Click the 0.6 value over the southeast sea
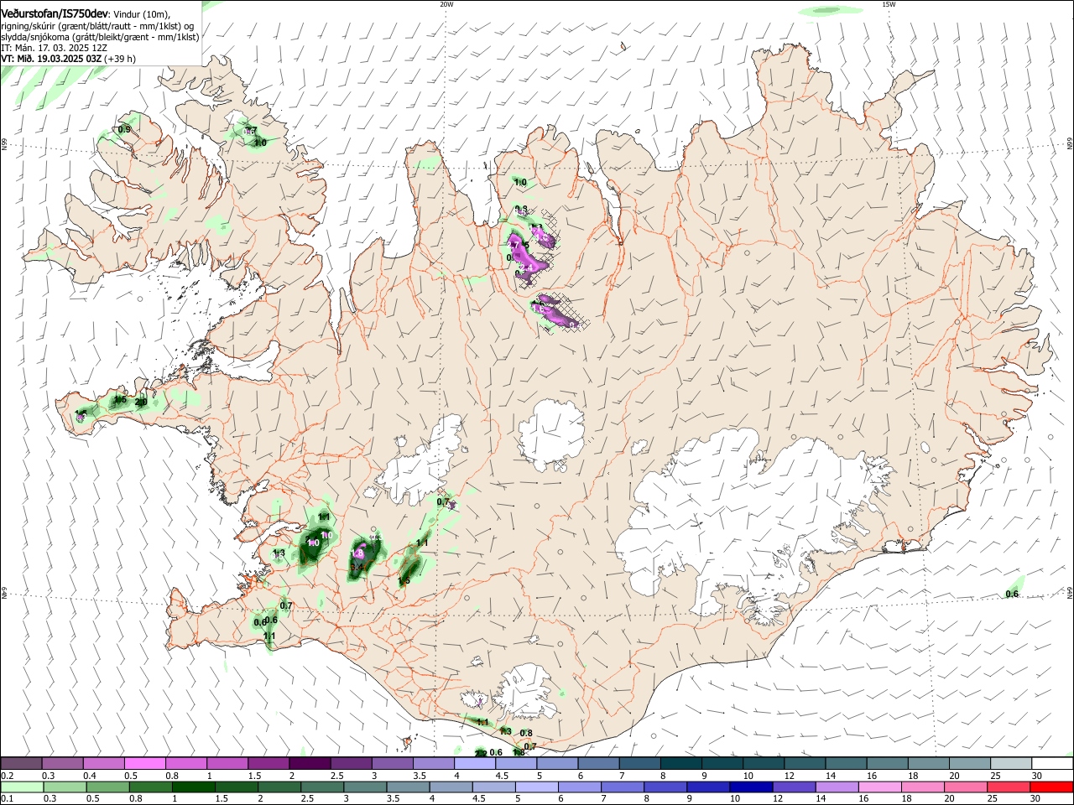 [1012, 595]
